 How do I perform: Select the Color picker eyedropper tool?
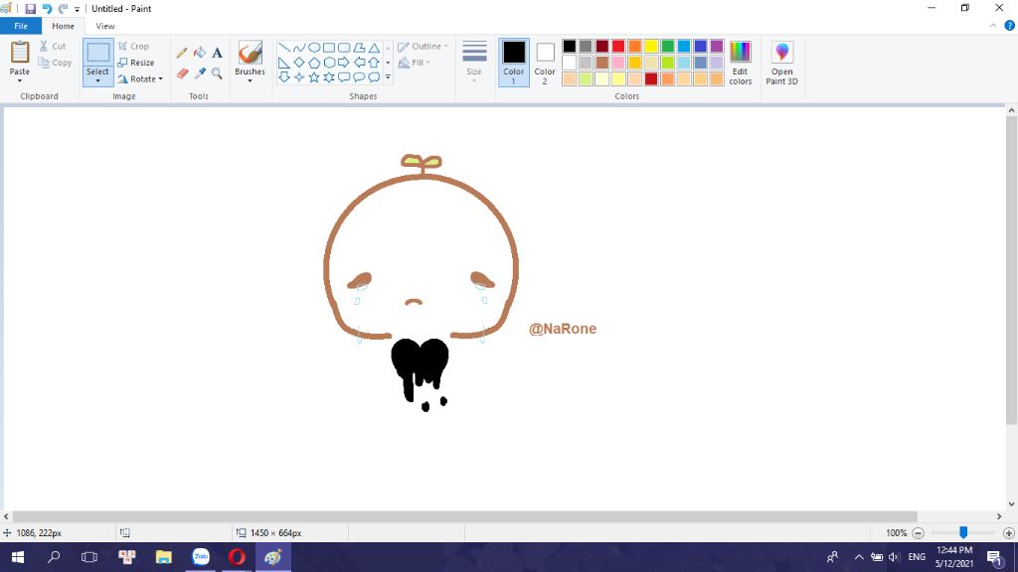(x=200, y=73)
